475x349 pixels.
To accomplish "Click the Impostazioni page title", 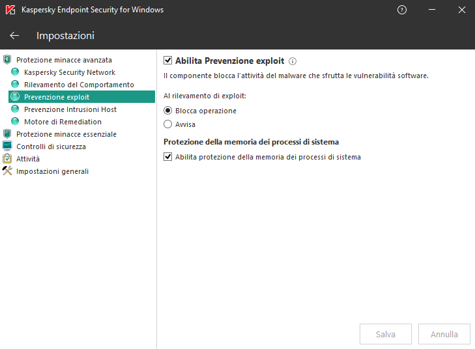I will point(65,36).
